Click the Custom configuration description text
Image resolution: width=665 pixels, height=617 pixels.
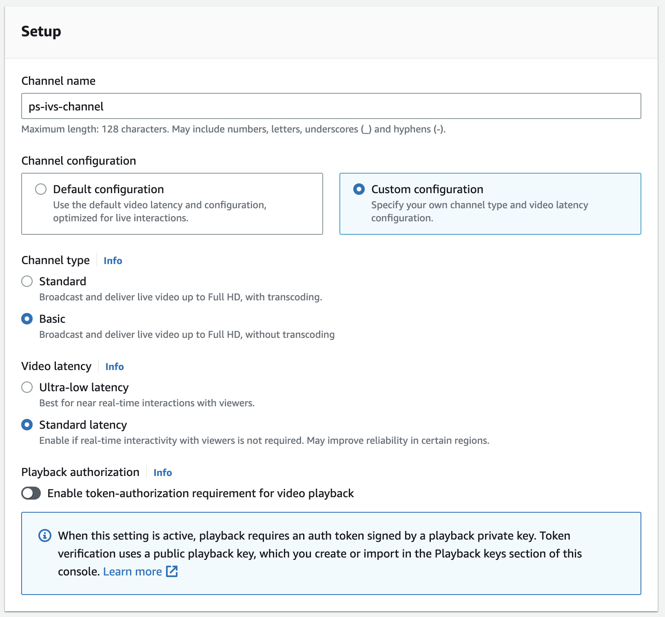click(x=479, y=211)
